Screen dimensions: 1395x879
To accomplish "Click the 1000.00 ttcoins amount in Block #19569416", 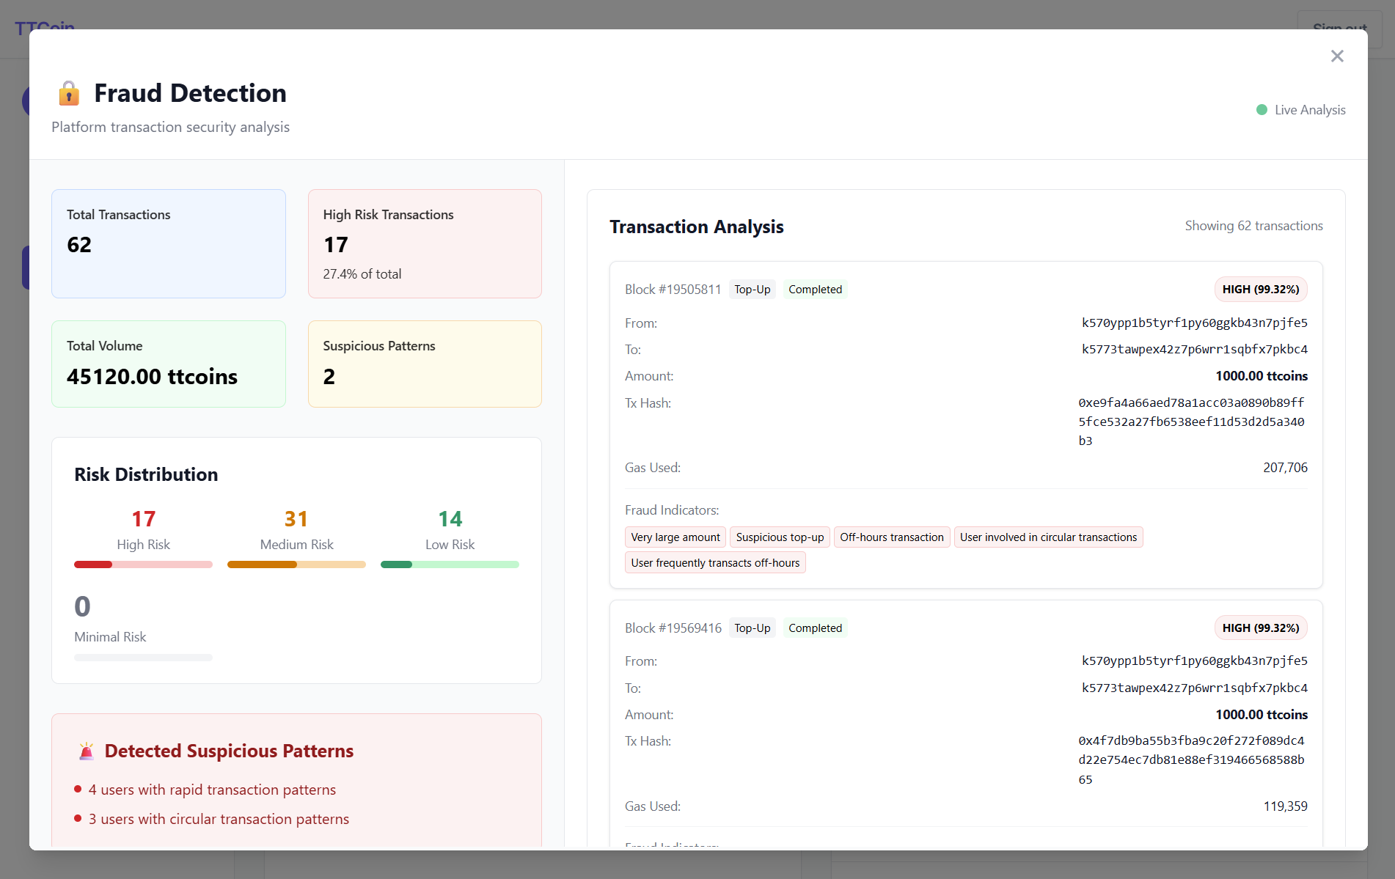I will [1262, 715].
